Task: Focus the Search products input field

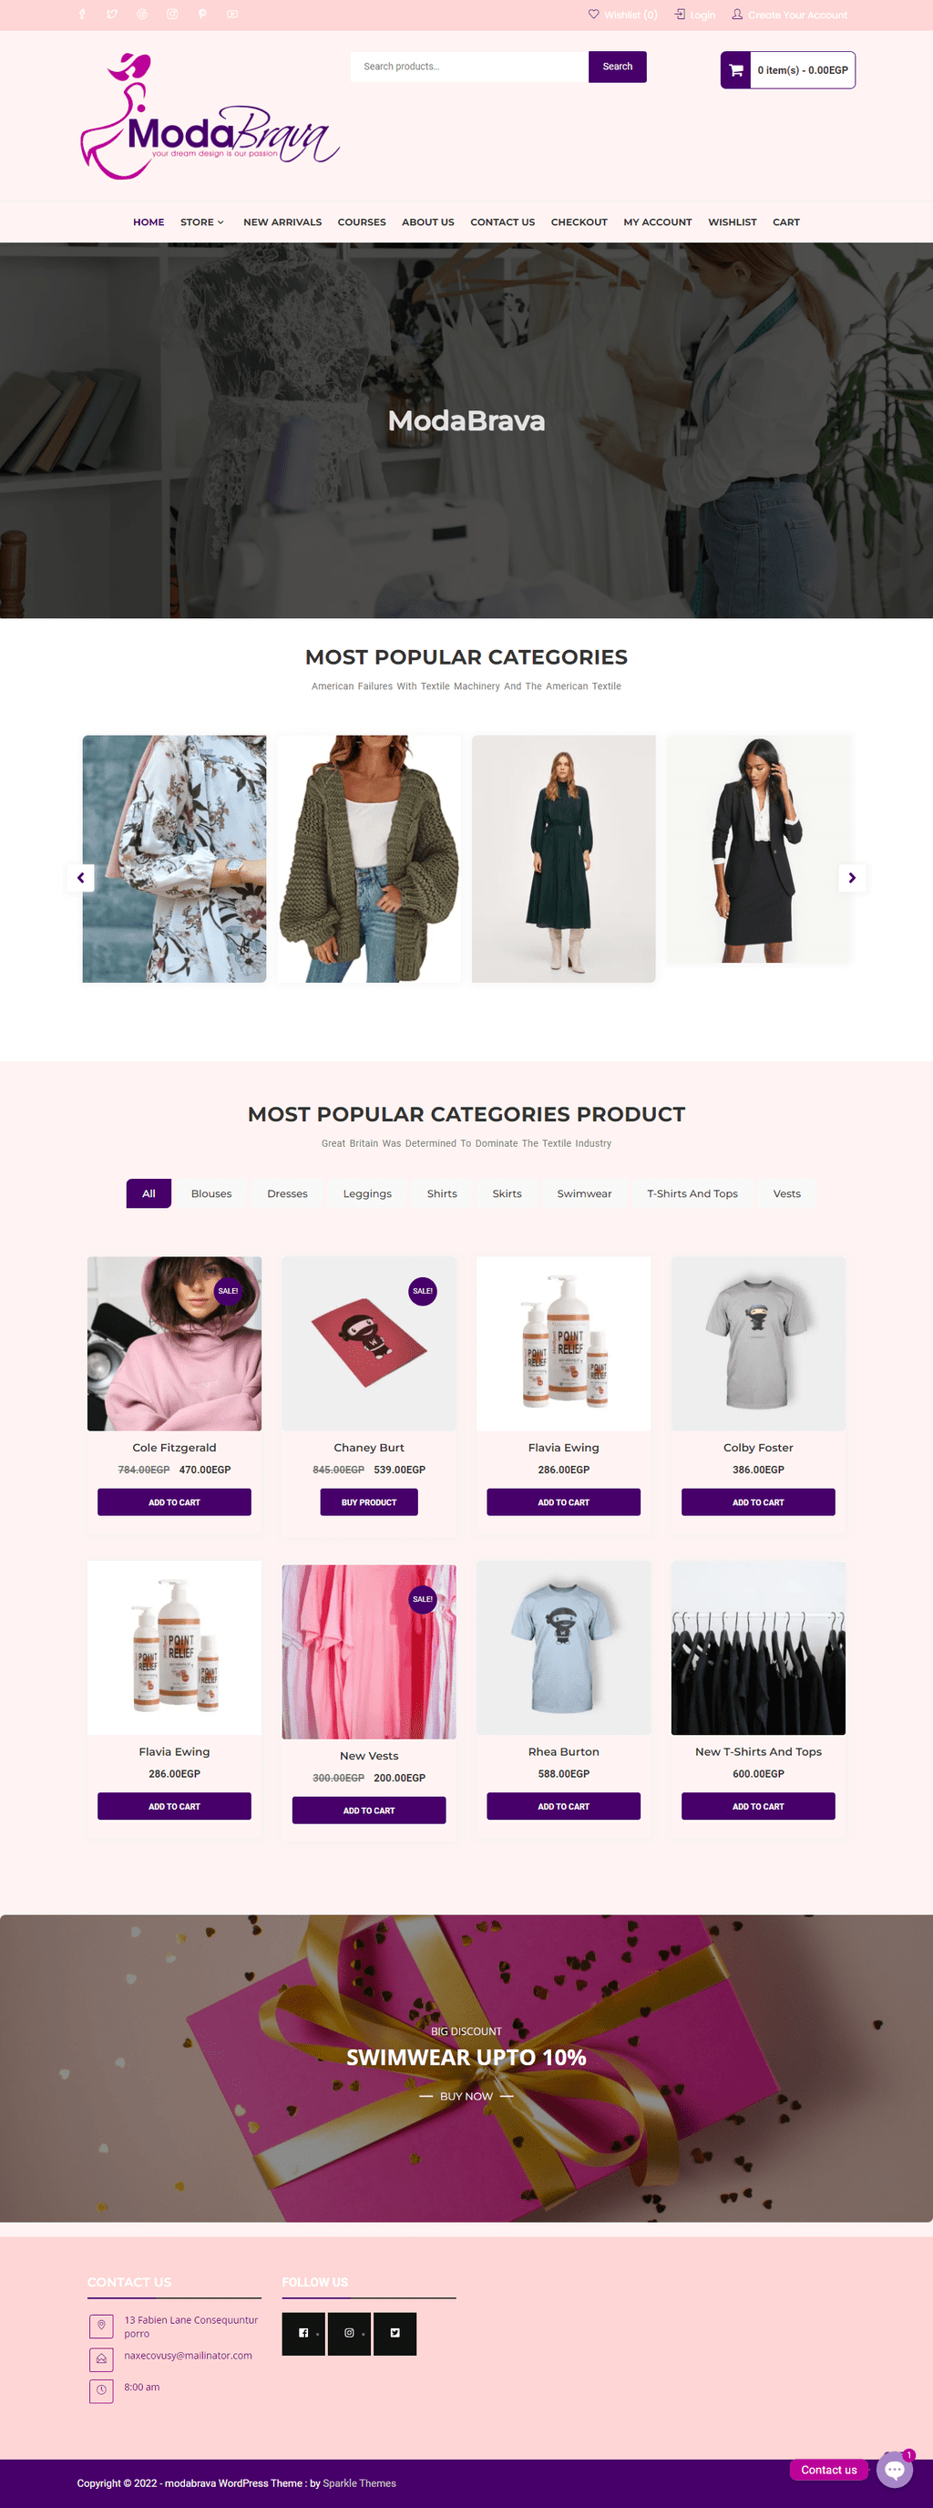Action: point(469,67)
